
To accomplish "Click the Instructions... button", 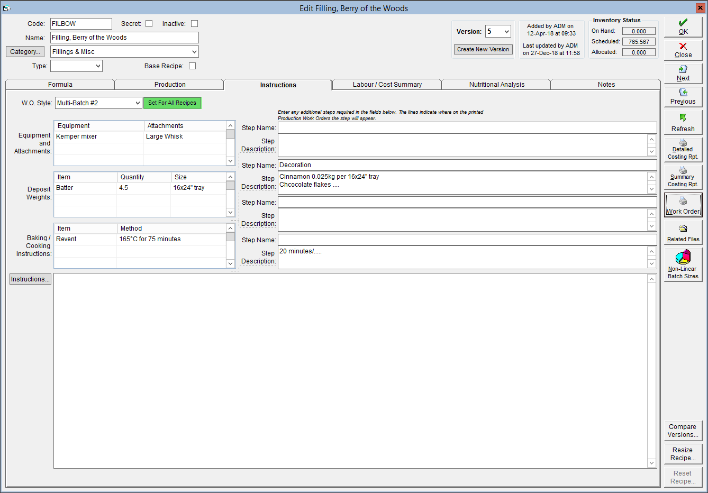I will coord(30,279).
